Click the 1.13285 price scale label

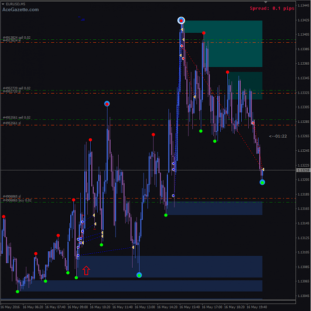coord(304,121)
